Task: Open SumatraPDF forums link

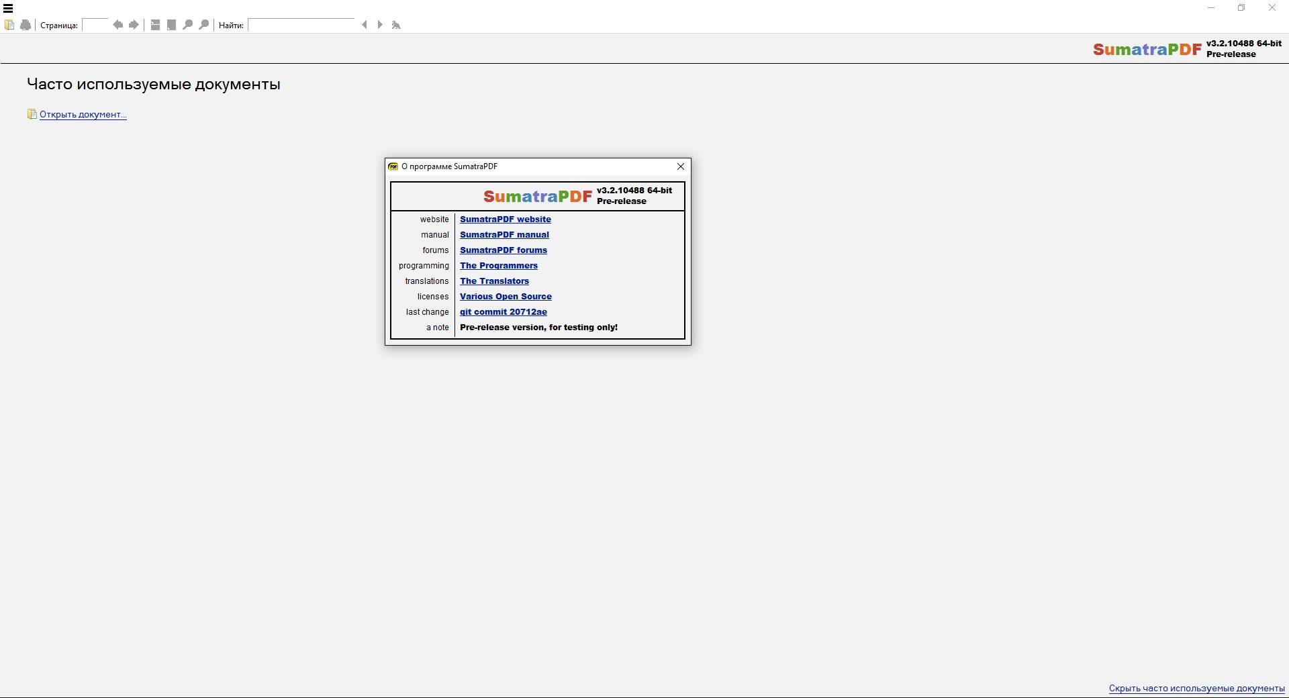Action: coord(504,250)
